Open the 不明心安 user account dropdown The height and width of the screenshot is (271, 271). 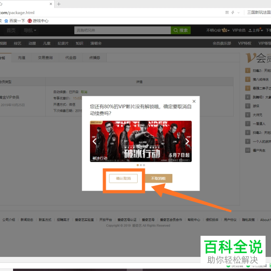tap(218, 30)
